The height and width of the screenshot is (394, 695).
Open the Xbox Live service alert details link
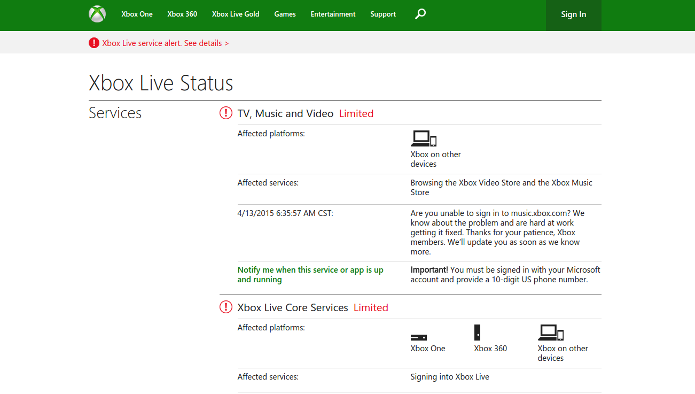[x=166, y=43]
